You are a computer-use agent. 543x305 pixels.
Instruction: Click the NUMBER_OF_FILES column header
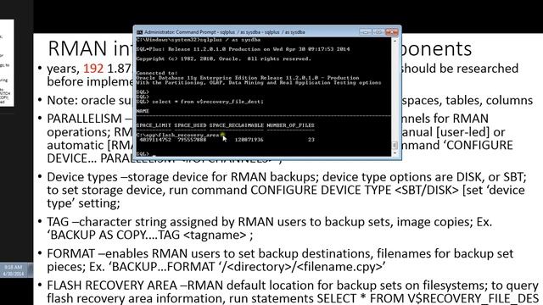(x=290, y=125)
